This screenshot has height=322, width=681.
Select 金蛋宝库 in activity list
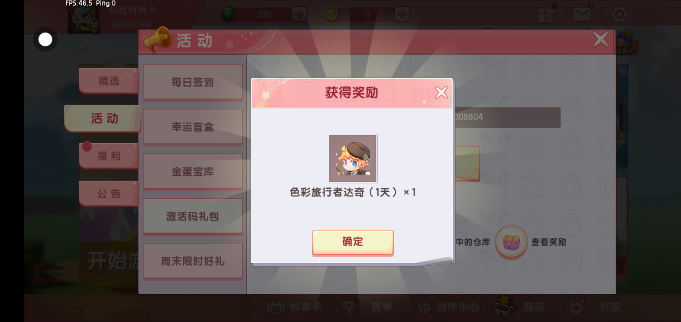point(193,171)
